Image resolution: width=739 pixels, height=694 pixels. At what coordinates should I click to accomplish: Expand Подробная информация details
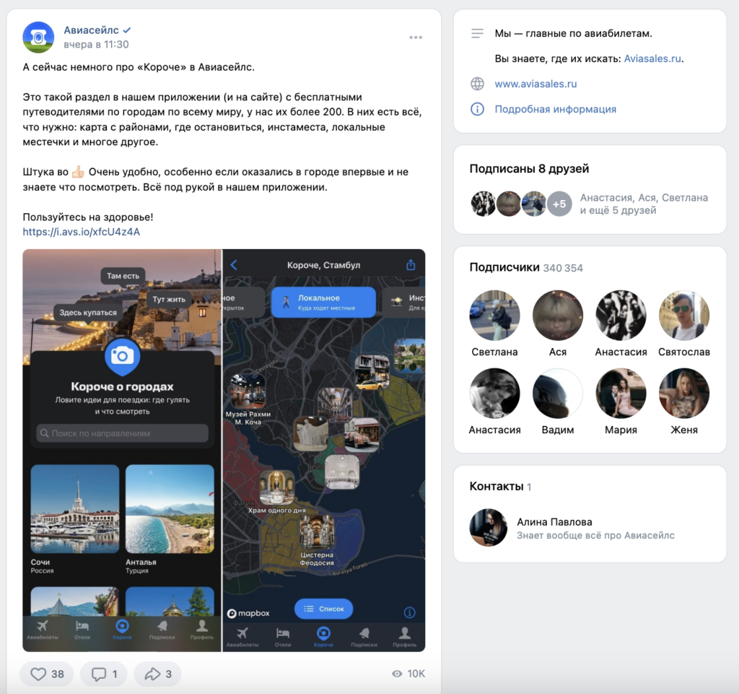tap(555, 109)
